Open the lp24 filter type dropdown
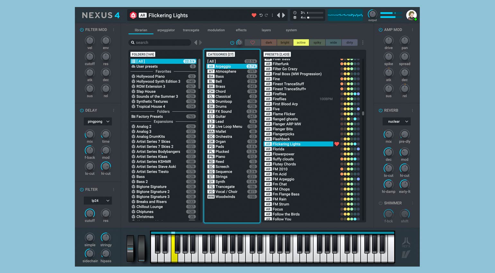 [x=98, y=200]
